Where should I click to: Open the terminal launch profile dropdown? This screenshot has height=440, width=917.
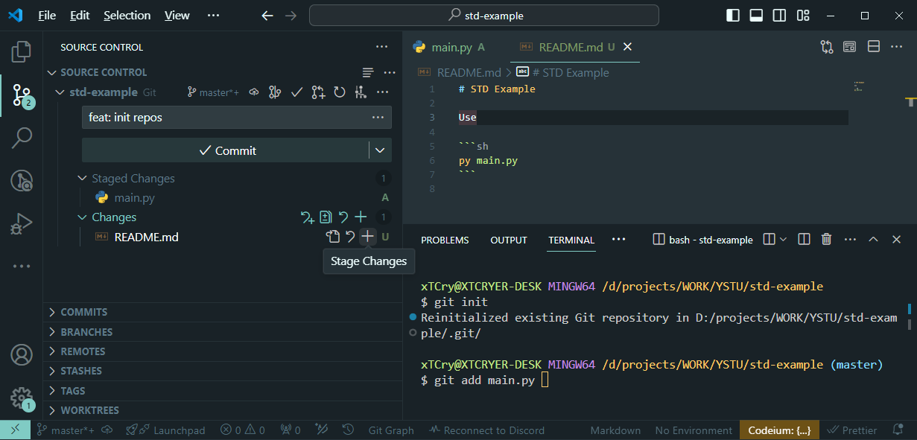tap(782, 240)
